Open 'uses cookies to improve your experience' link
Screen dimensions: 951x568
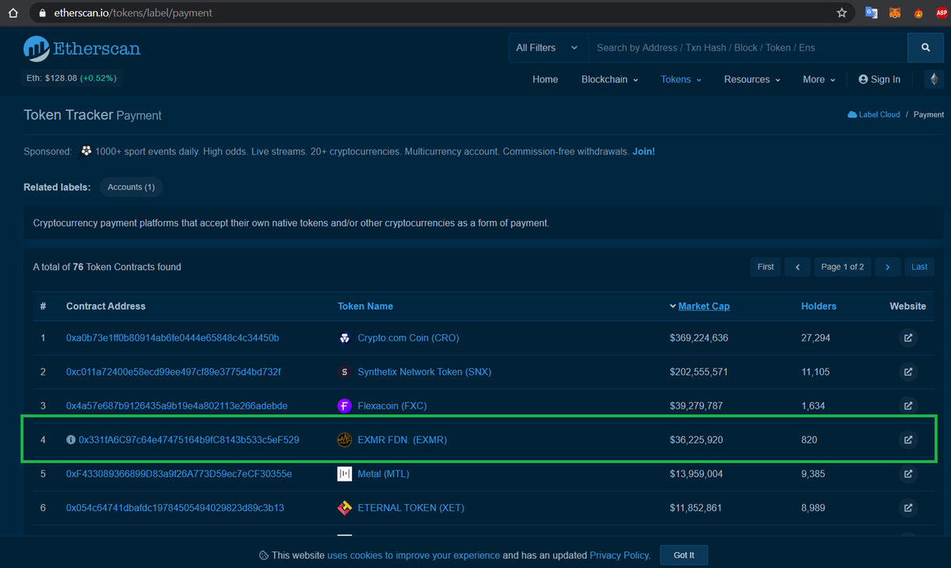coord(414,555)
